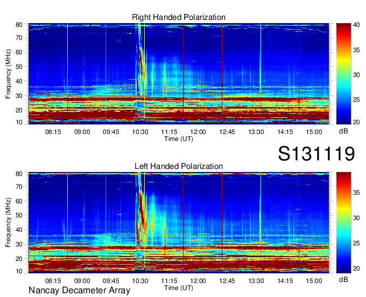Click the "40" frequency tick of the top plot

19,81
